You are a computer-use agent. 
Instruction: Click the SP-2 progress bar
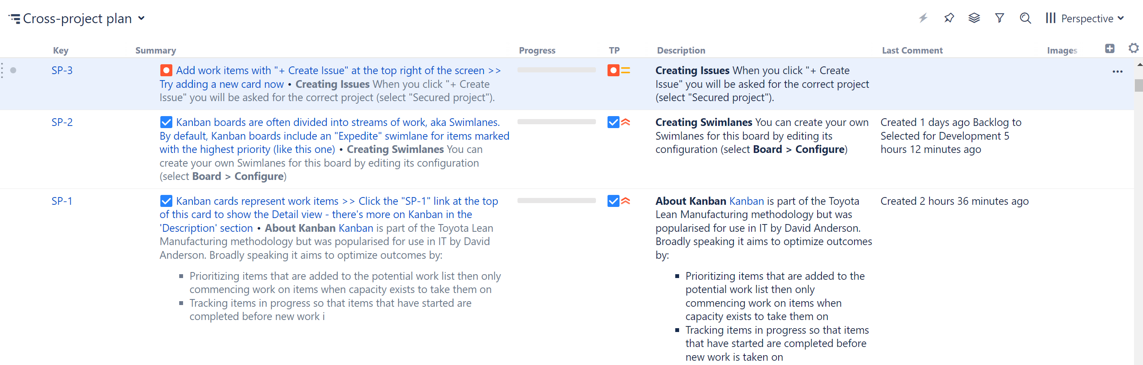[x=556, y=122]
